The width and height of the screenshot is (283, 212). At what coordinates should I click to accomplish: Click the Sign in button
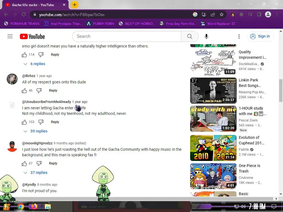260,36
